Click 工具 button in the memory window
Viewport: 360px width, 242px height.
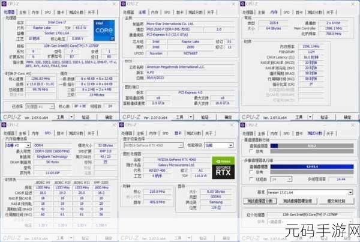(x=299, y=117)
